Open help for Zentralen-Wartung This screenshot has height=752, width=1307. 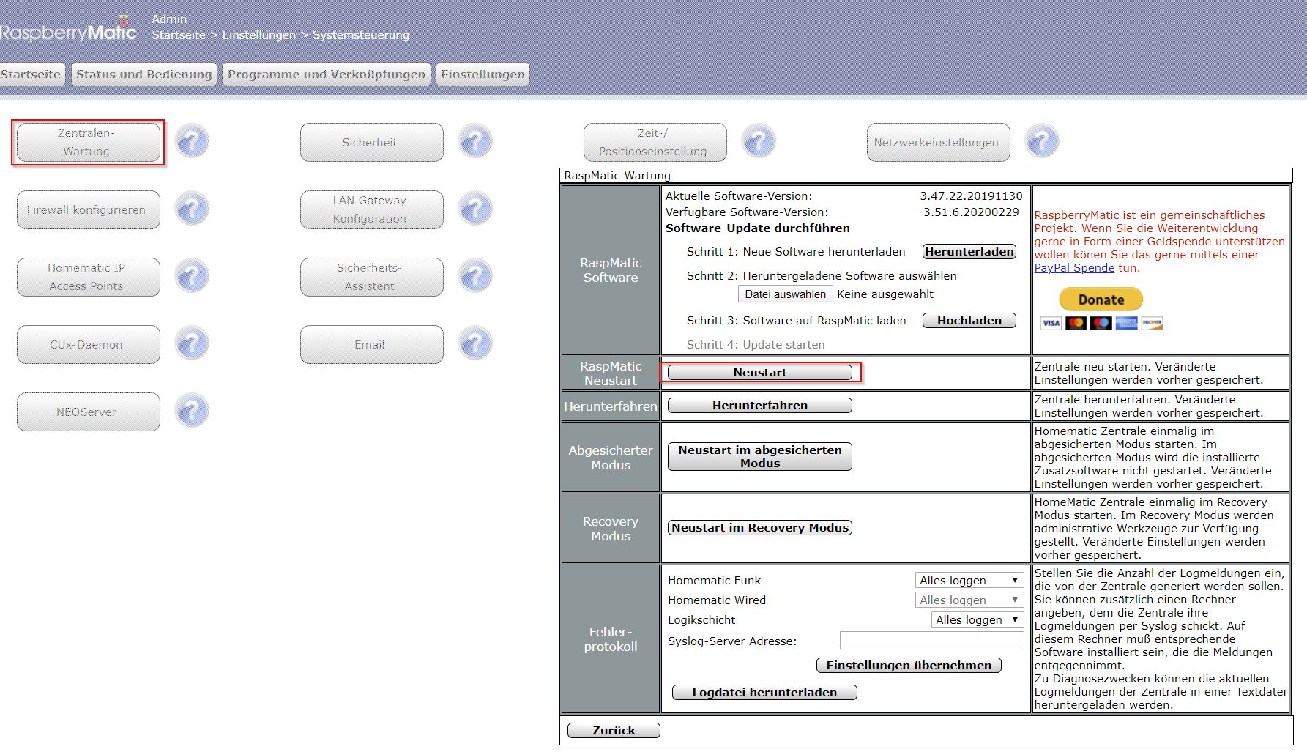pyautogui.click(x=193, y=141)
